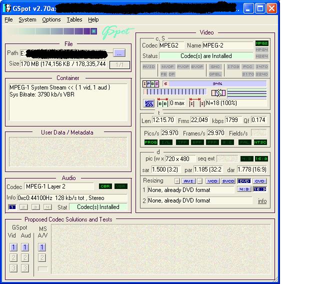This screenshot has height=284, width=320.
Task: Open the Options menu
Action: (51, 19)
